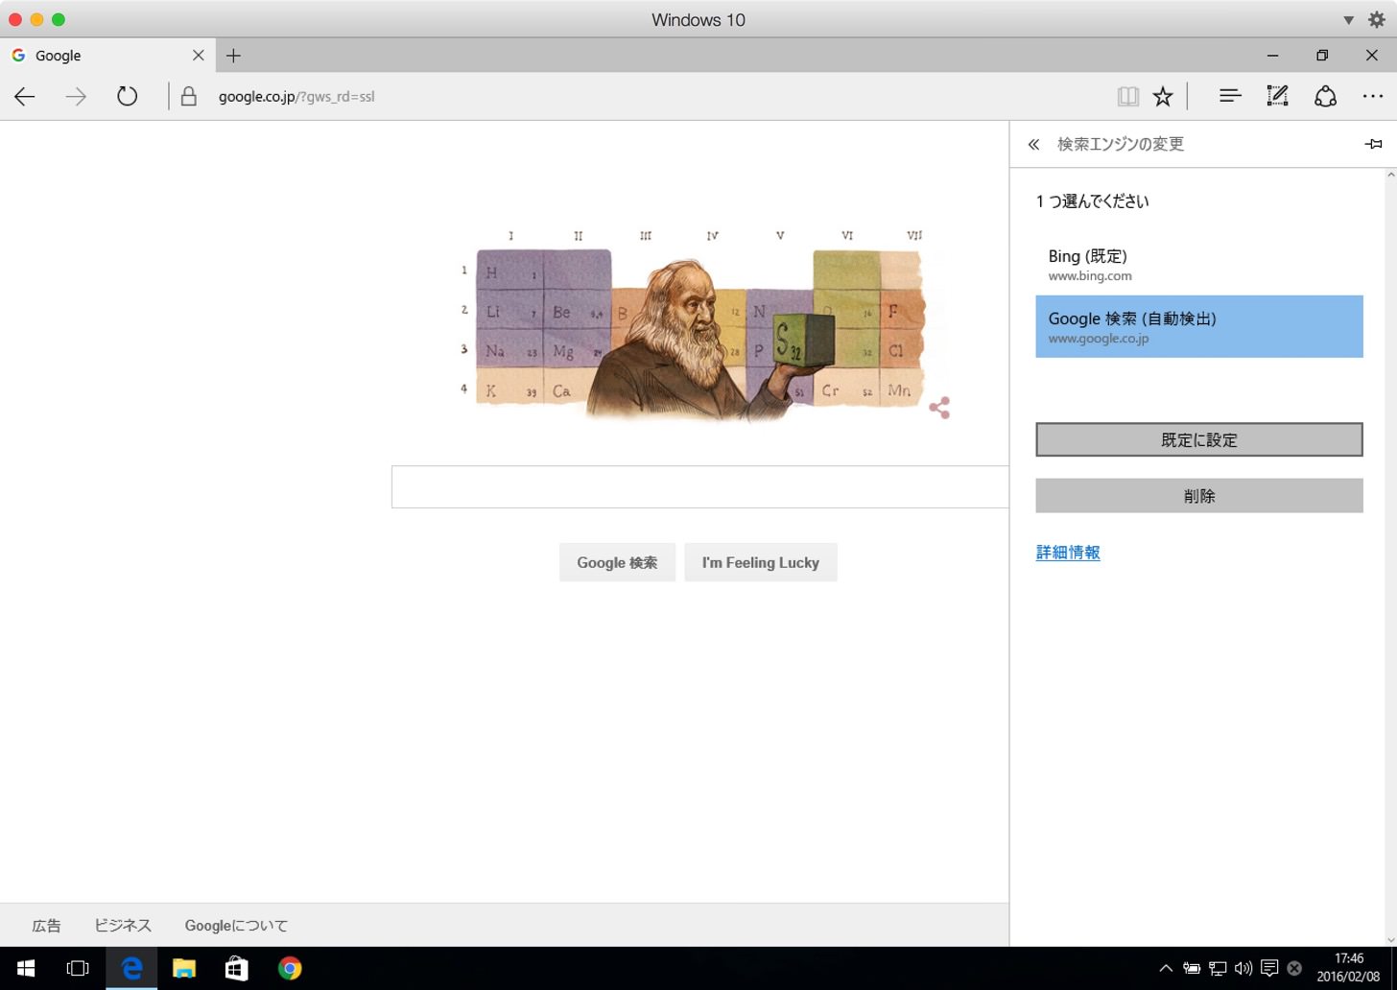Add page to favorites with star
The image size is (1397, 990).
point(1163,96)
